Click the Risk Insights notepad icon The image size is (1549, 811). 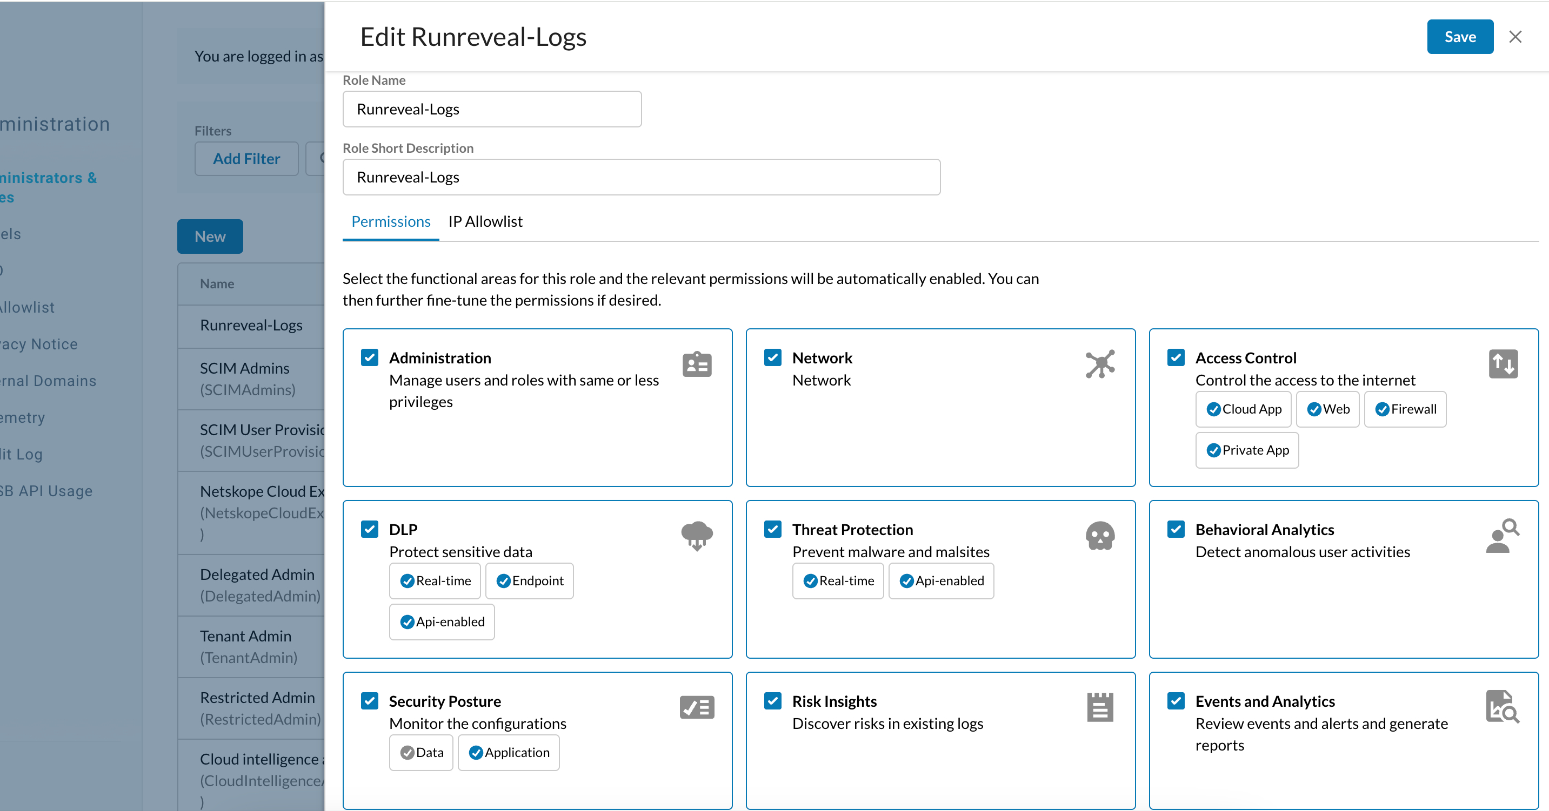tap(1100, 708)
